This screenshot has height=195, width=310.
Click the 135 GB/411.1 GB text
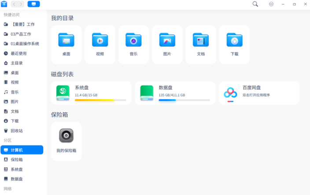(172, 95)
